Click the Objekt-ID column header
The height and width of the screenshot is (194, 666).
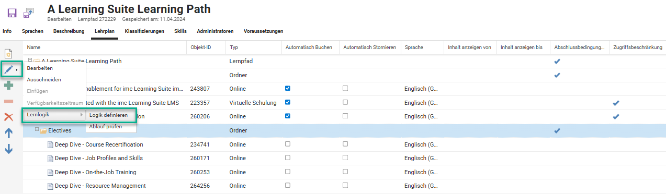pyautogui.click(x=207, y=47)
